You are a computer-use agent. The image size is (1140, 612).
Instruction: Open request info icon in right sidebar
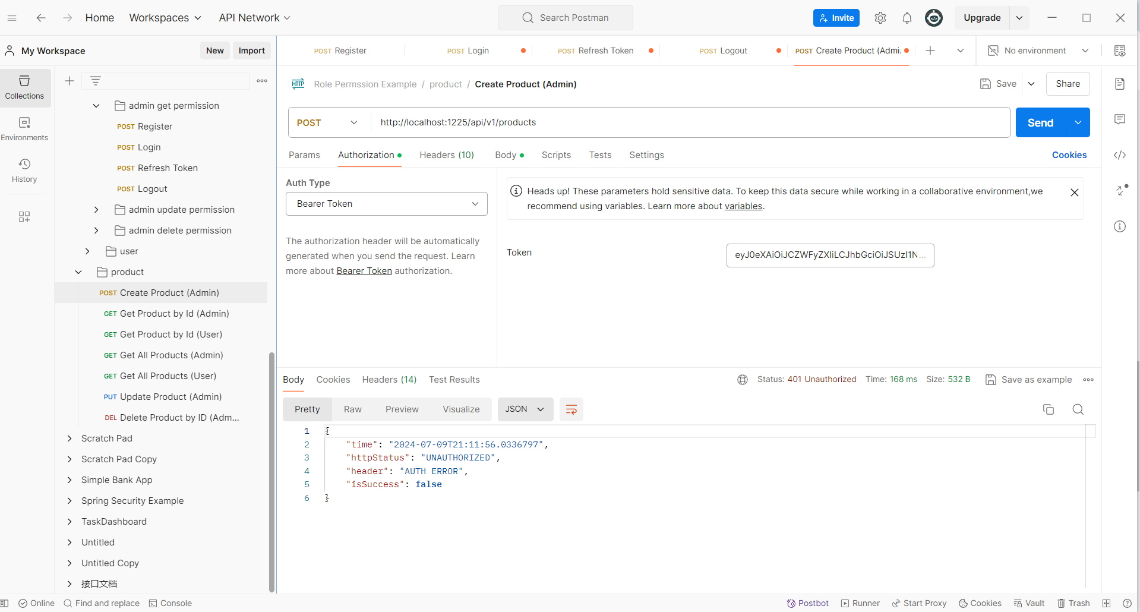coord(1120,226)
